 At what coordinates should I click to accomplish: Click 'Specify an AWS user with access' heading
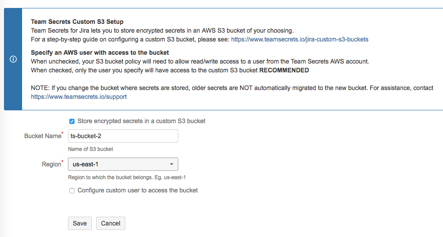click(x=100, y=53)
